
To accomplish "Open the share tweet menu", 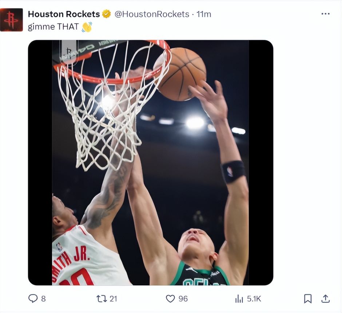I will (x=325, y=298).
